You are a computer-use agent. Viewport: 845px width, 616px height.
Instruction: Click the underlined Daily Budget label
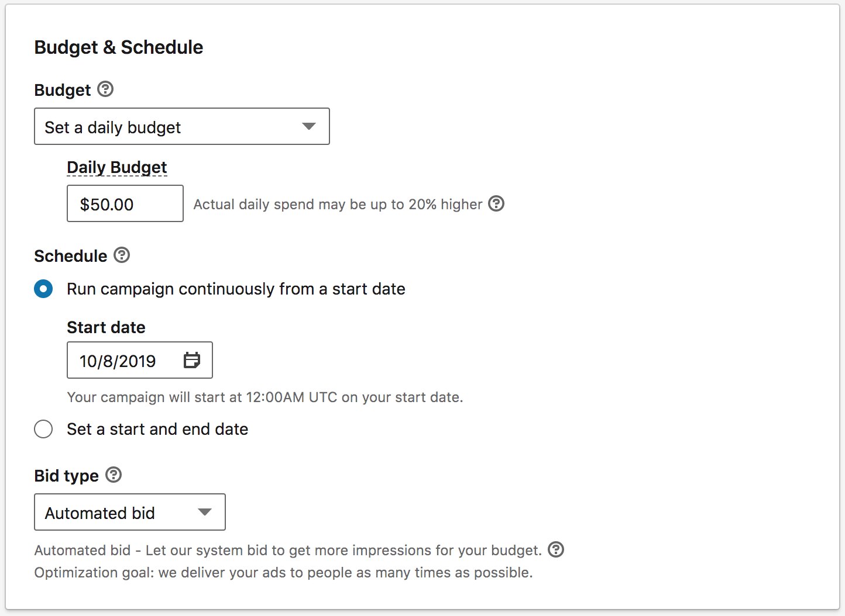pyautogui.click(x=117, y=168)
